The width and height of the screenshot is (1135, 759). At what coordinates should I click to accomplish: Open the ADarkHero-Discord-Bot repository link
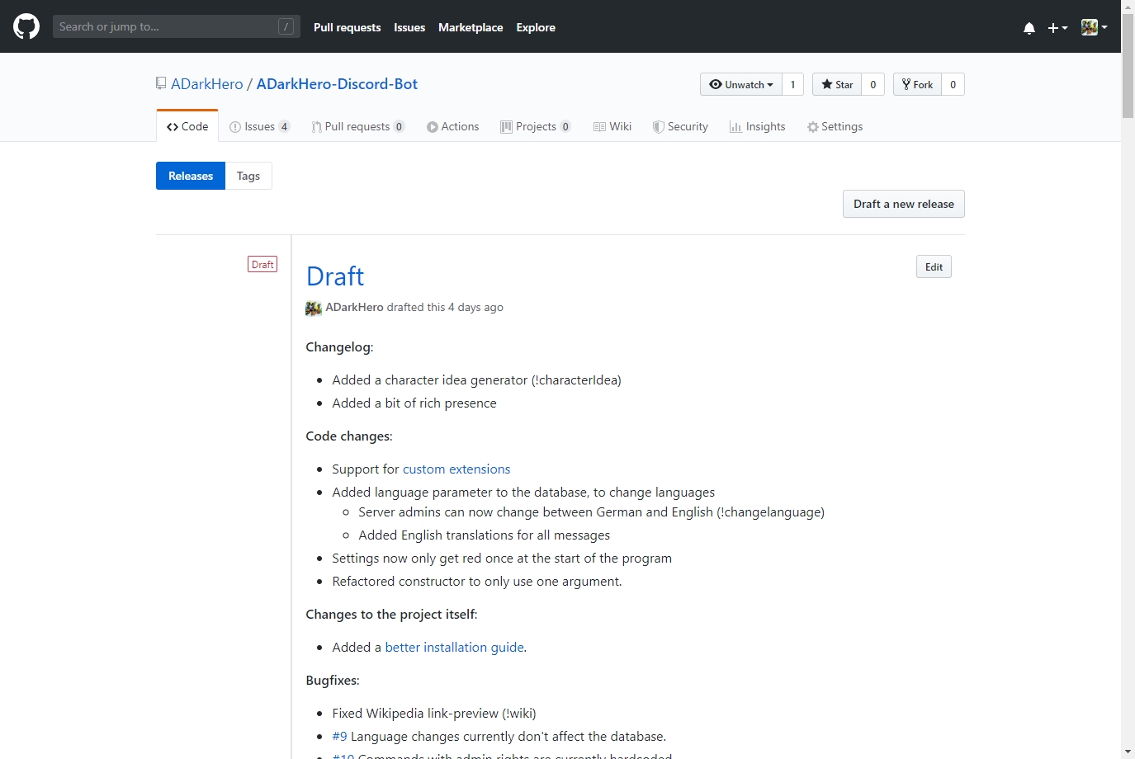click(337, 84)
